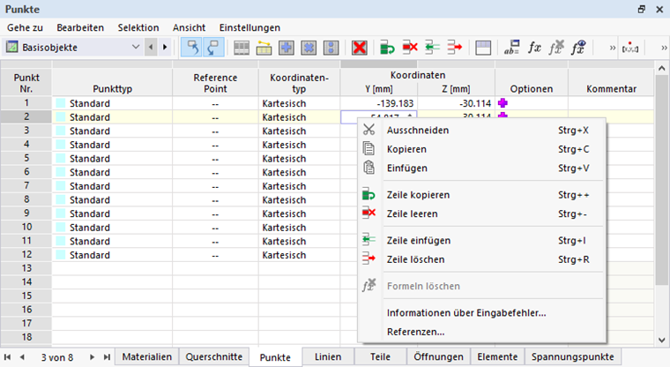Switch to the Linien tab

(x=328, y=356)
